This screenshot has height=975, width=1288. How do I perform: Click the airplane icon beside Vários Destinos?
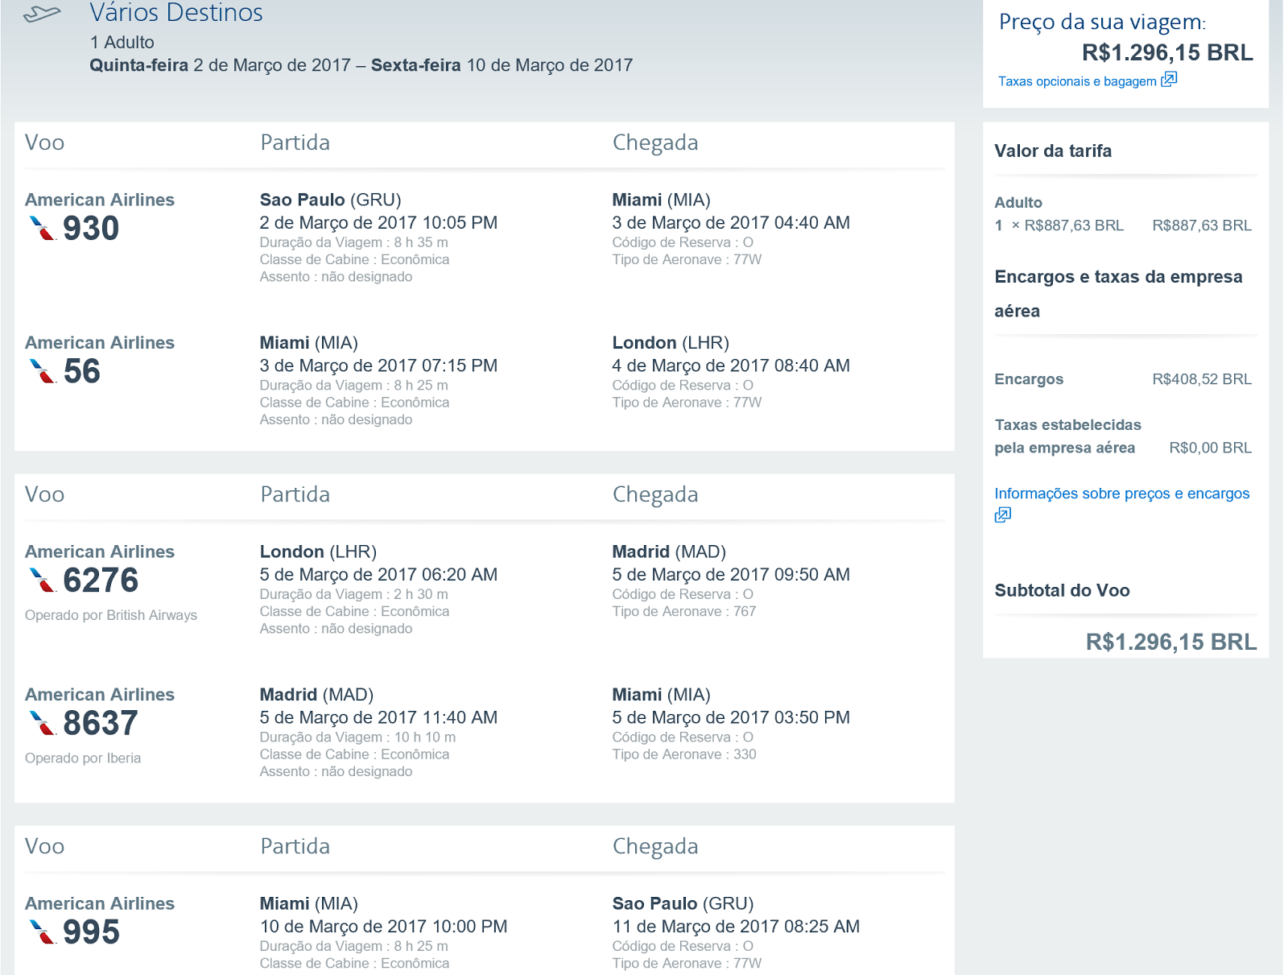tap(43, 14)
